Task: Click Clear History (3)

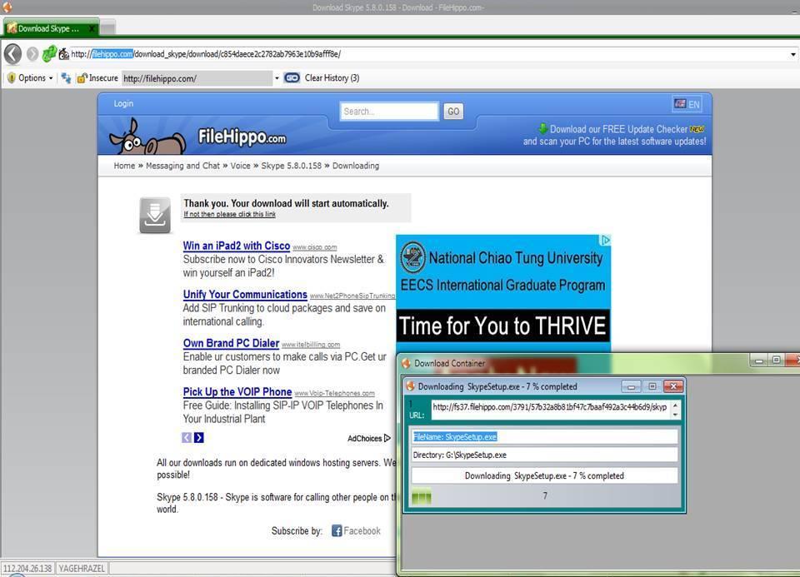Action: tap(332, 78)
